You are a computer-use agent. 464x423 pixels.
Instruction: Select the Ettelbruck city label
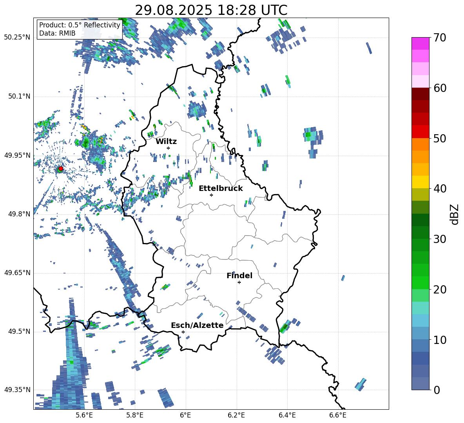[x=221, y=189]
